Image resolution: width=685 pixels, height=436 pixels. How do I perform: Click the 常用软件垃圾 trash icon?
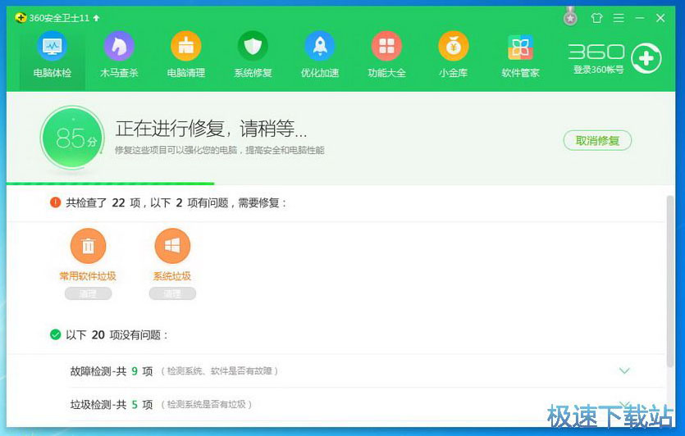click(88, 246)
